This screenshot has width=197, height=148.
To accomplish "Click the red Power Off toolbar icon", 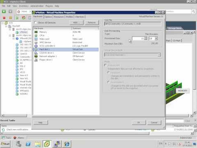I will click(4, 18).
